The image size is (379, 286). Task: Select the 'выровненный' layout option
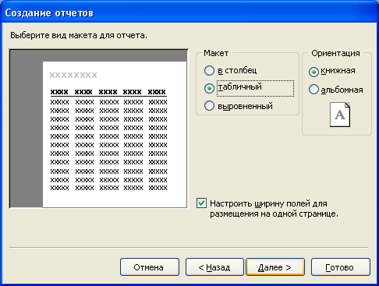click(209, 106)
